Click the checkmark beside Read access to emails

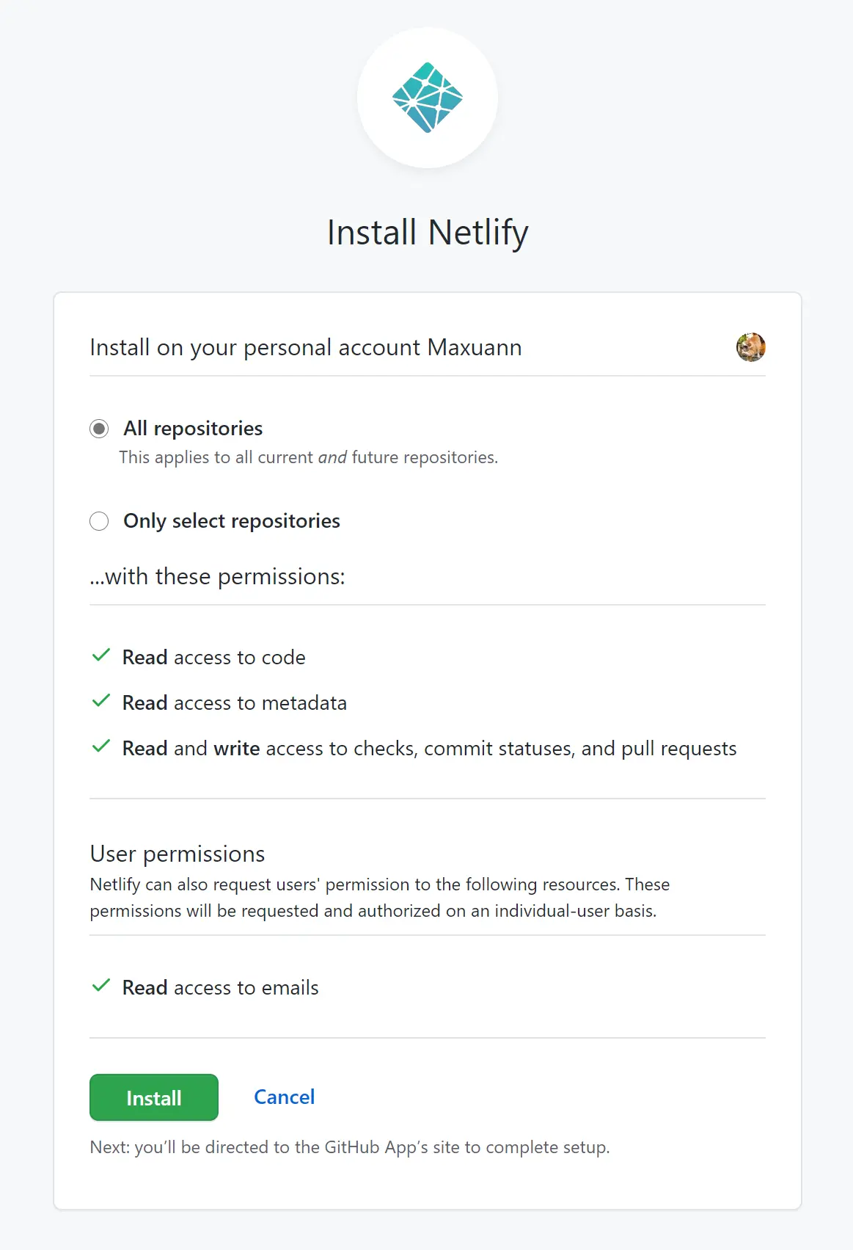point(101,986)
